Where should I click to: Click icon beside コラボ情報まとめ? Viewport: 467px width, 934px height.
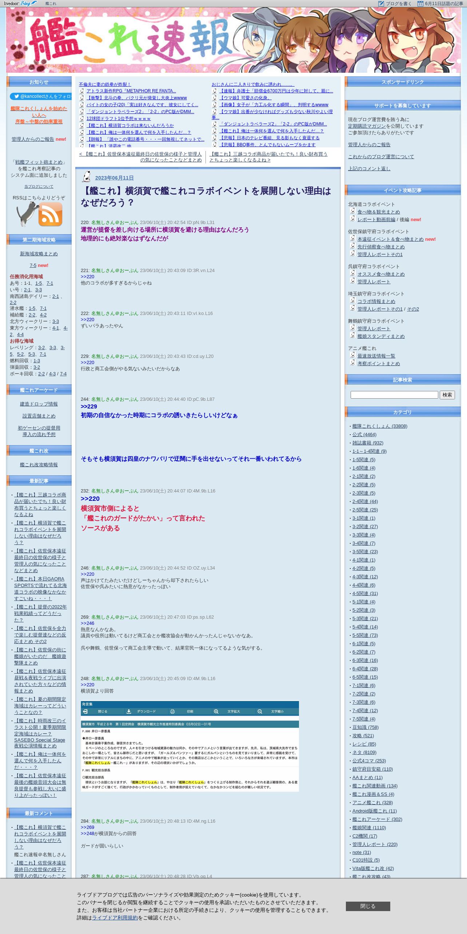[x=352, y=300]
